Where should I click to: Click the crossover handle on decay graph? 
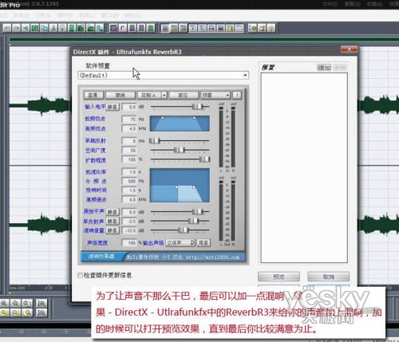176,187
